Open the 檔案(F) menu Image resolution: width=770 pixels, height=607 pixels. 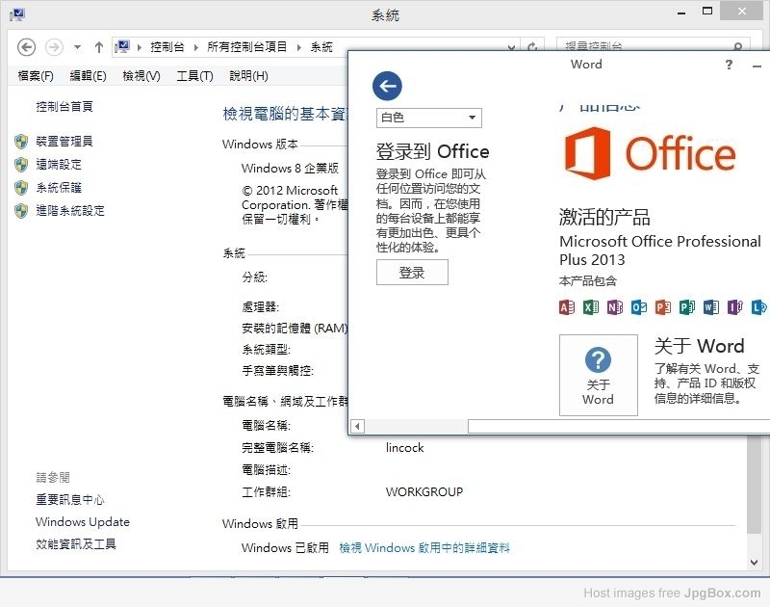(36, 76)
